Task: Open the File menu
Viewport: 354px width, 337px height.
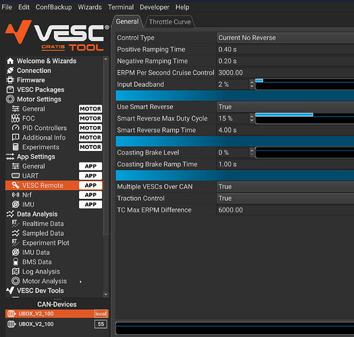Action: pos(7,7)
